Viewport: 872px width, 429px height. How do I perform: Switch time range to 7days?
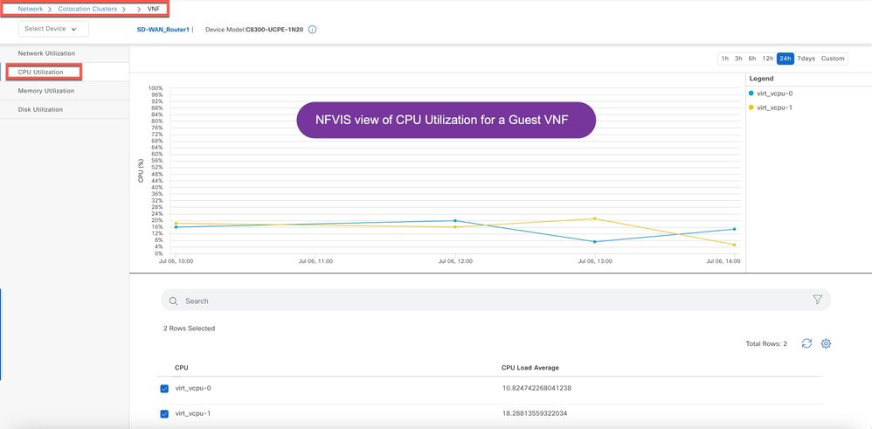[806, 59]
